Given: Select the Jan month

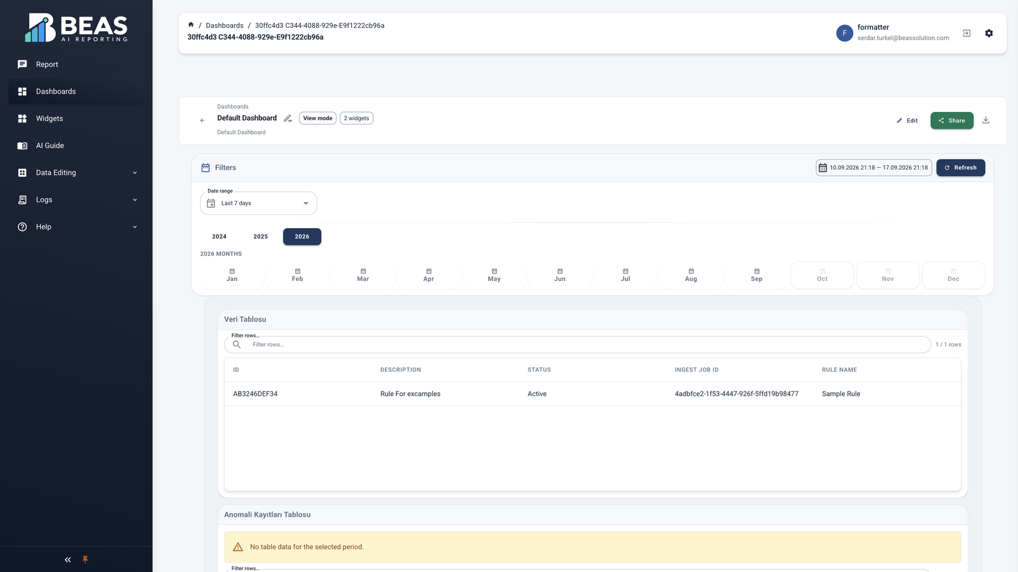Looking at the screenshot, I should 232,275.
